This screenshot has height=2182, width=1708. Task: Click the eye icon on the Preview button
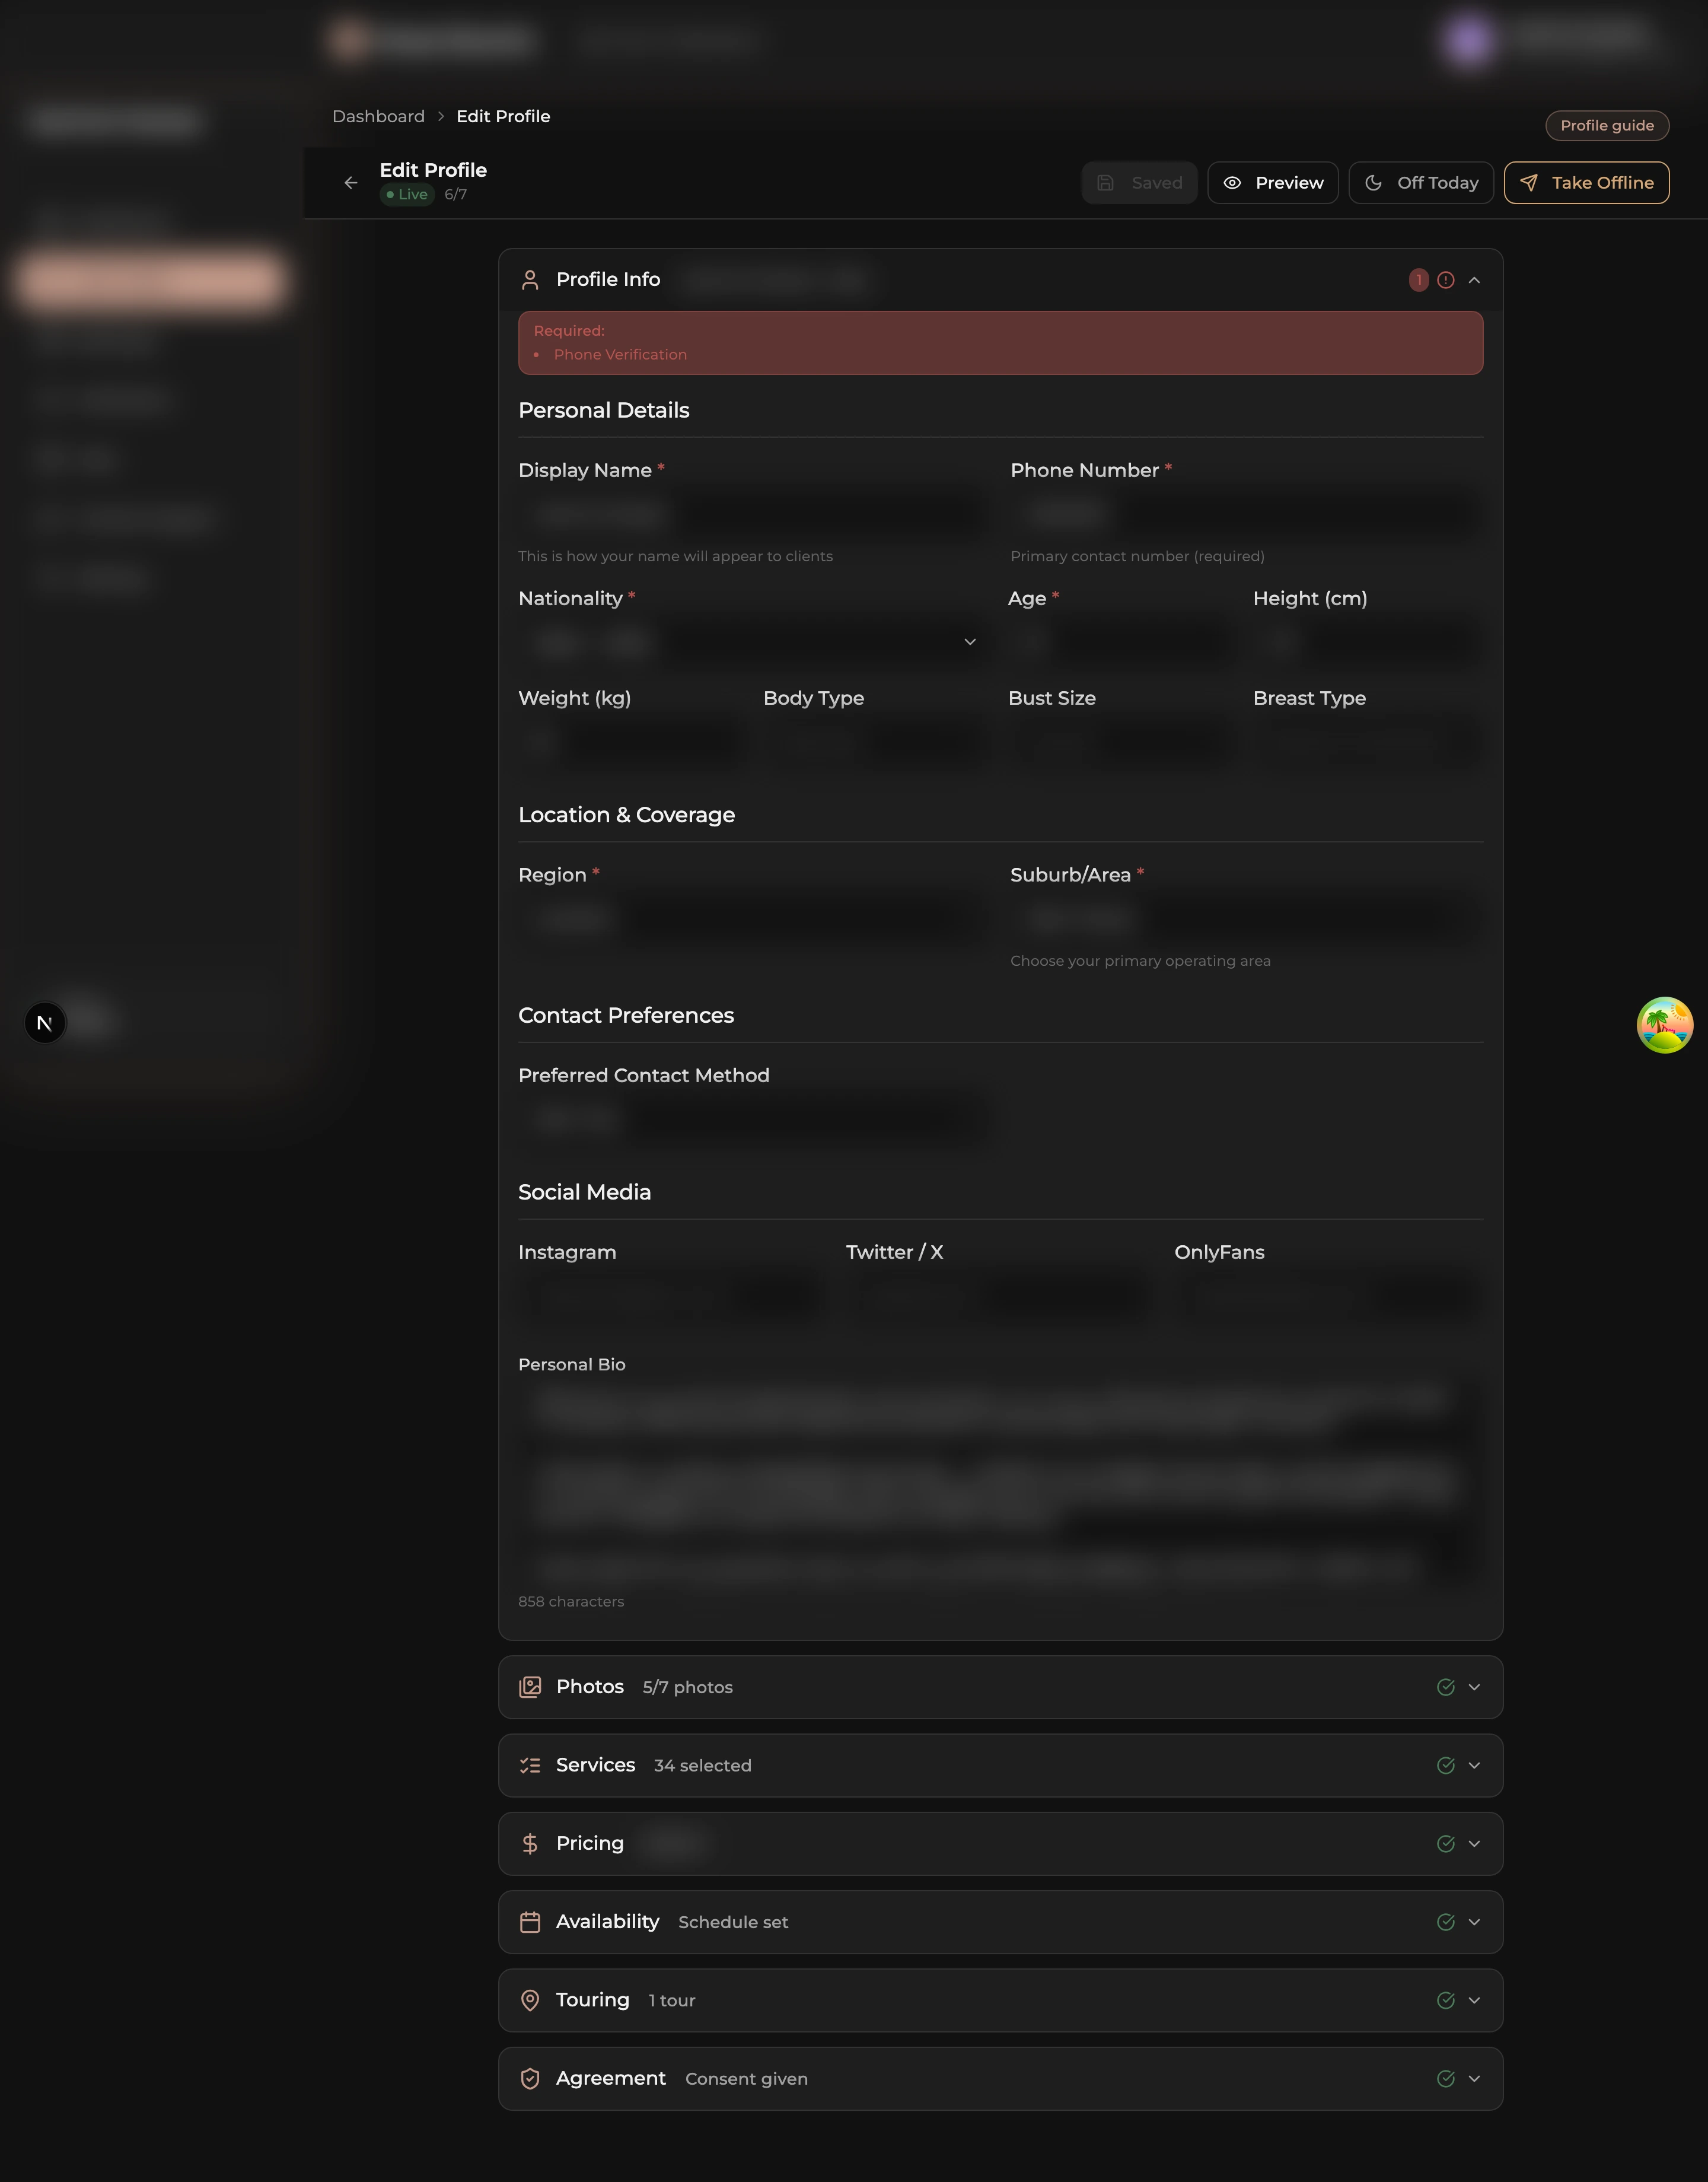point(1233,182)
